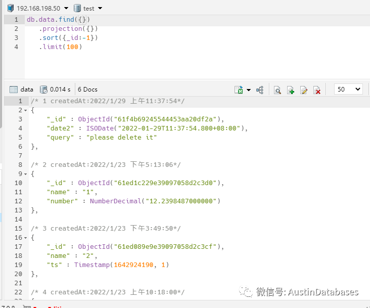Open the page size 50 dropdown
The image size is (370, 308).
(x=349, y=89)
